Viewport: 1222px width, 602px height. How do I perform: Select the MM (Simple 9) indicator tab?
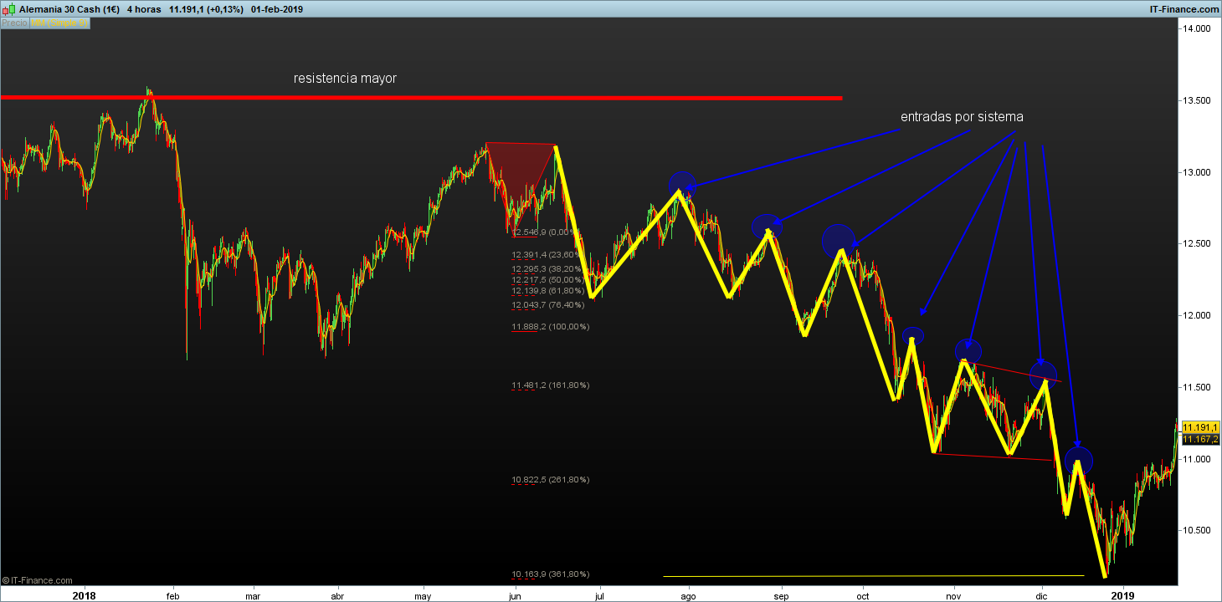point(59,23)
